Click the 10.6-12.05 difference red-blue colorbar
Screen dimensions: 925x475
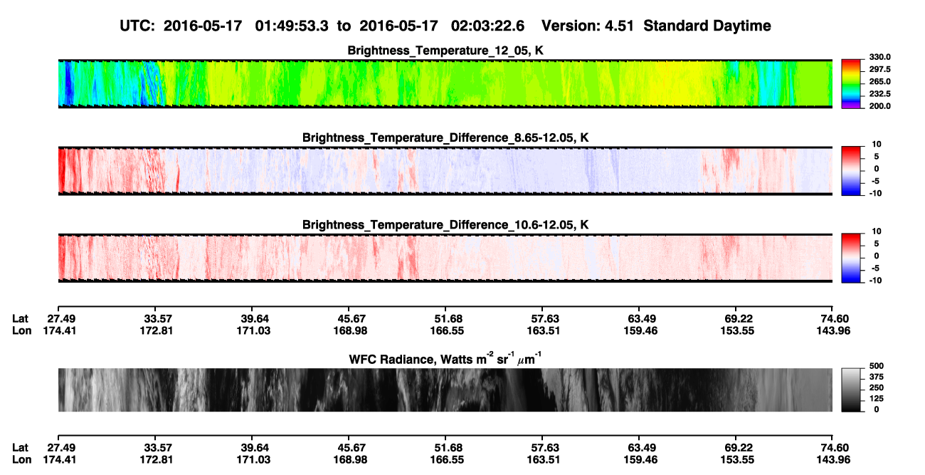pos(852,258)
